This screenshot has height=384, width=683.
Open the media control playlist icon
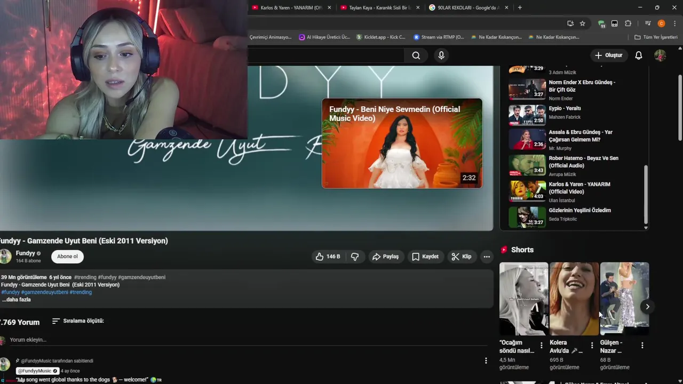click(648, 23)
